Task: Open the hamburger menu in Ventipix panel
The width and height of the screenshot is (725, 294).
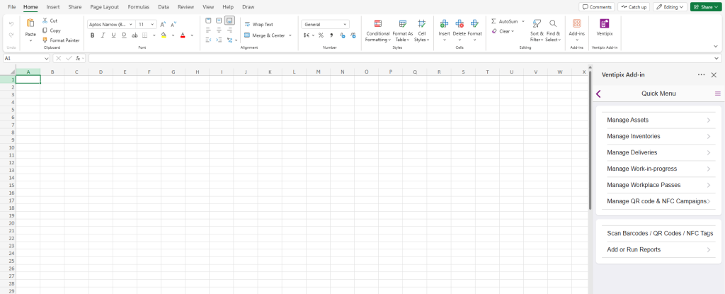Action: click(717, 94)
